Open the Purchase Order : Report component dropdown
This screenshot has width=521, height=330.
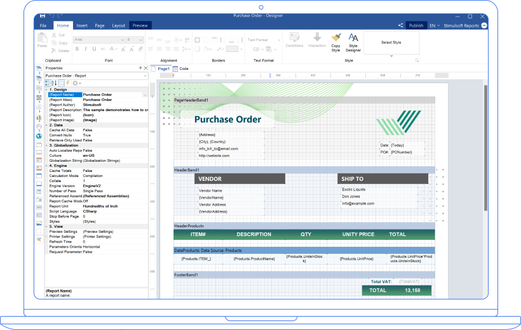point(143,76)
